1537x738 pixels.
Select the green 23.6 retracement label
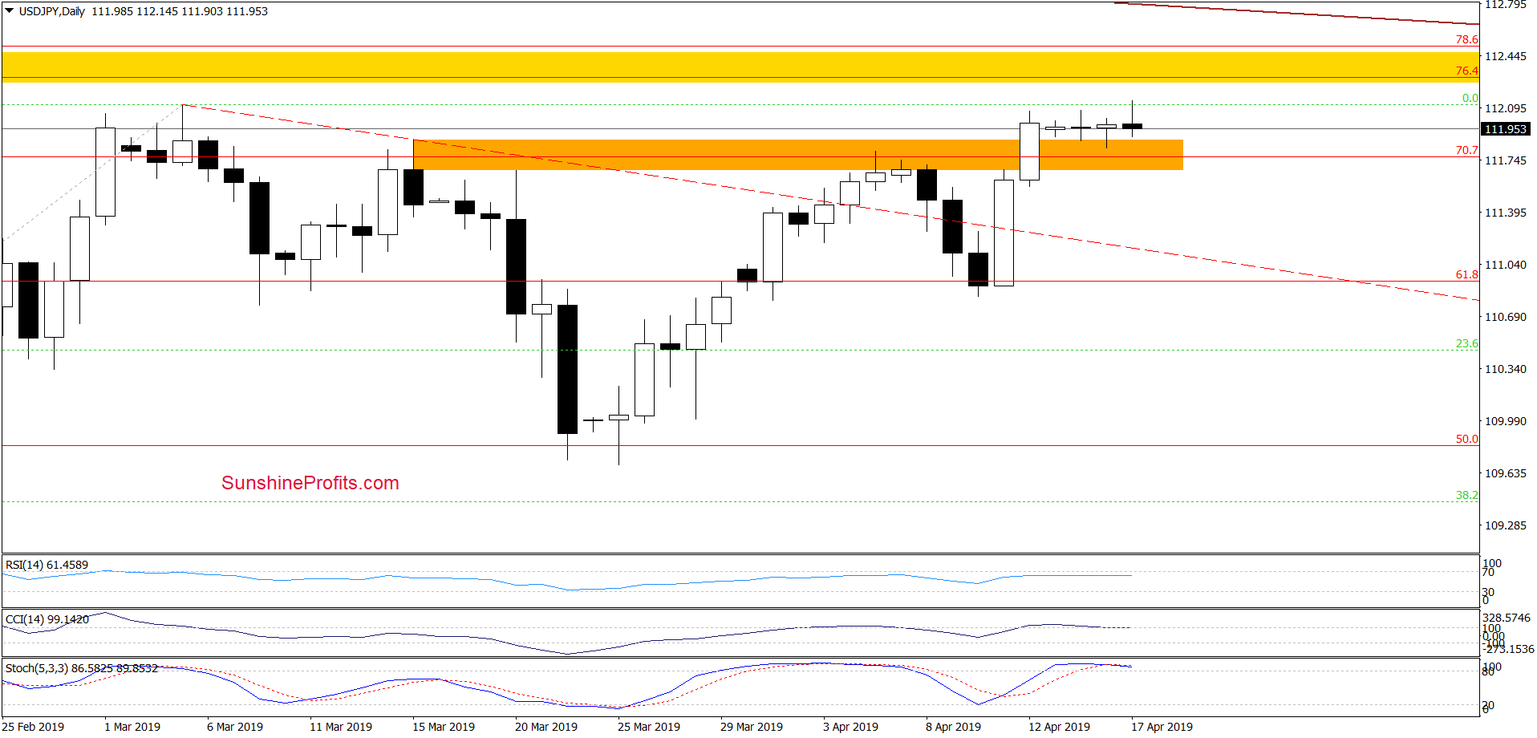1466,343
